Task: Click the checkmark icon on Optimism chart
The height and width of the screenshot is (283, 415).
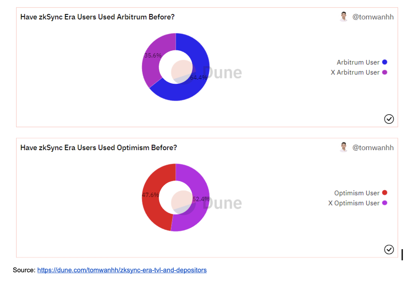Action: pos(389,250)
